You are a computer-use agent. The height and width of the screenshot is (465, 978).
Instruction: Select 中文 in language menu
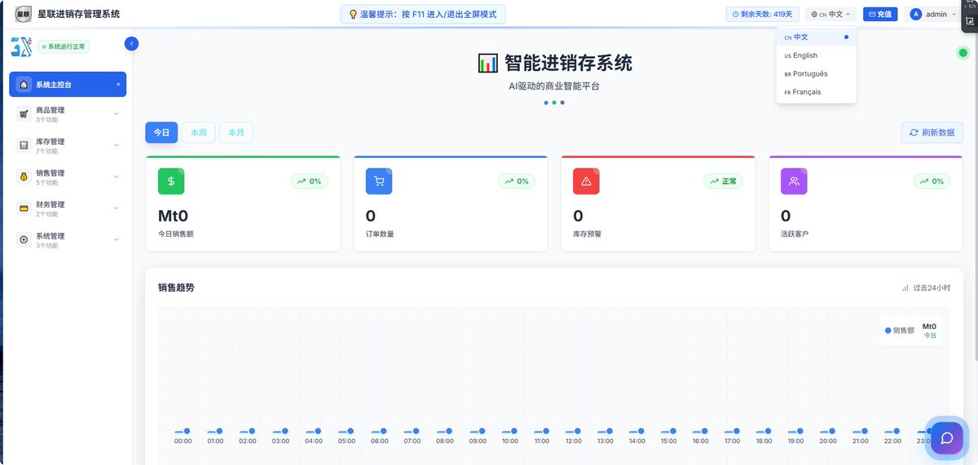click(x=816, y=37)
